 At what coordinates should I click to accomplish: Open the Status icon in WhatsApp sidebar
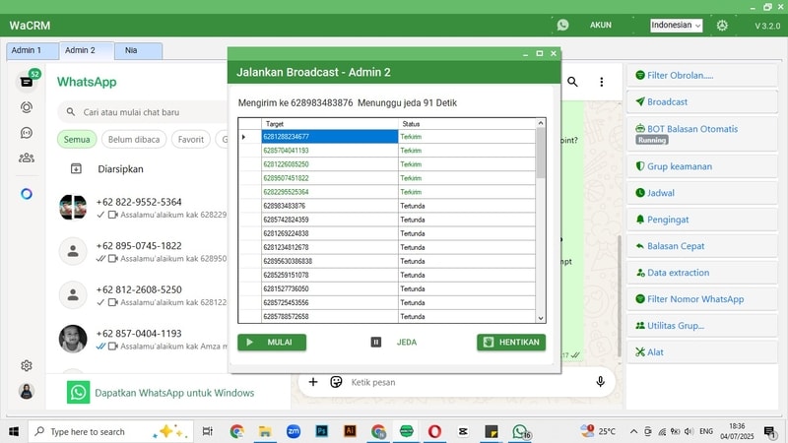tap(27, 107)
